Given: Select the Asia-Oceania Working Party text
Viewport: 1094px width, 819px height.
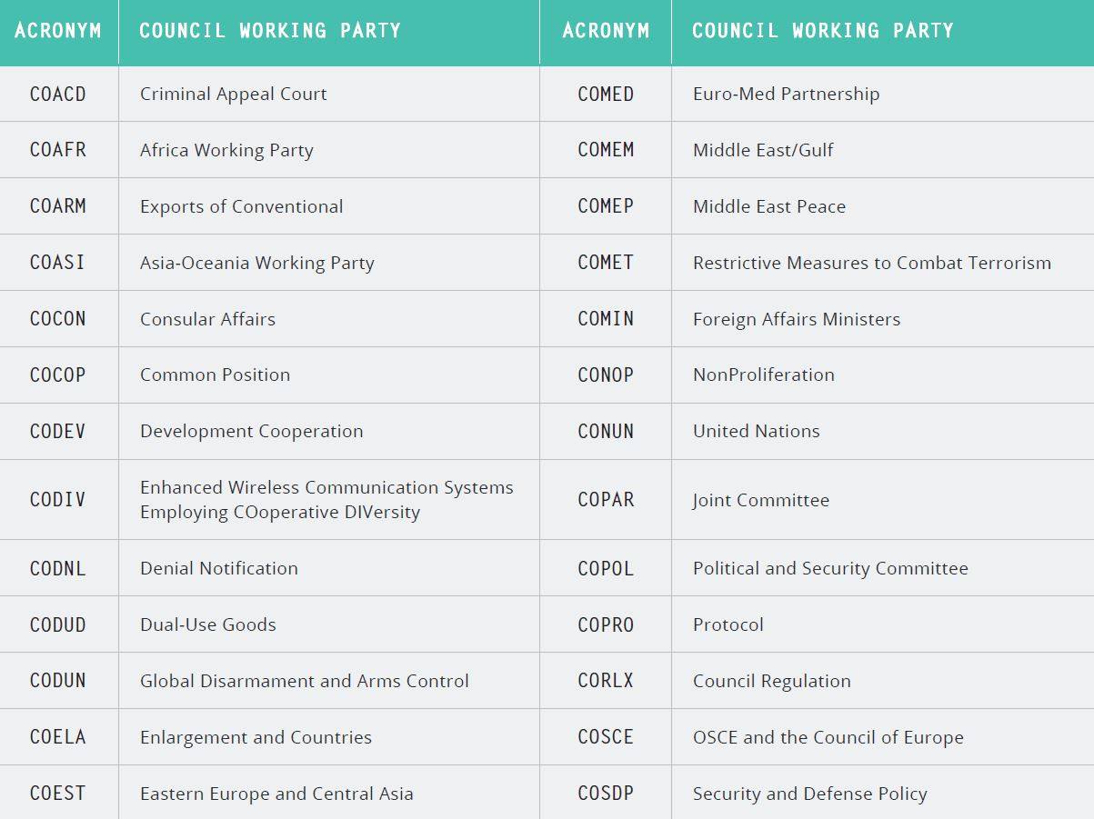Looking at the screenshot, I should [257, 263].
